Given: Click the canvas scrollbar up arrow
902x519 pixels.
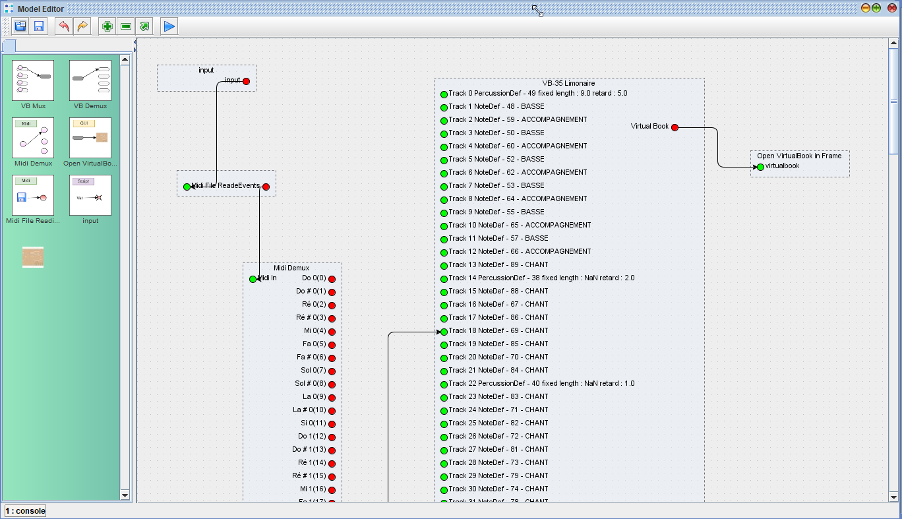Looking at the screenshot, I should click(x=893, y=44).
